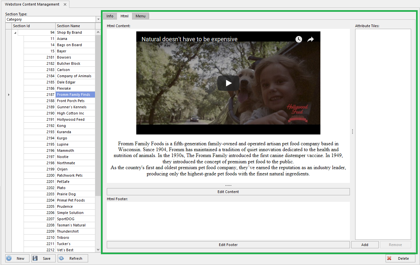
Task: Sort by Section Id column header
Action: [33, 26]
